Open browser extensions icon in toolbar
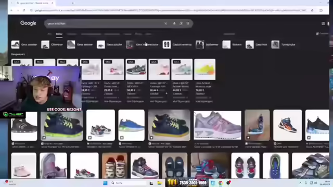Image resolution: width=333 pixels, height=187 pixels. pyautogui.click(x=321, y=10)
